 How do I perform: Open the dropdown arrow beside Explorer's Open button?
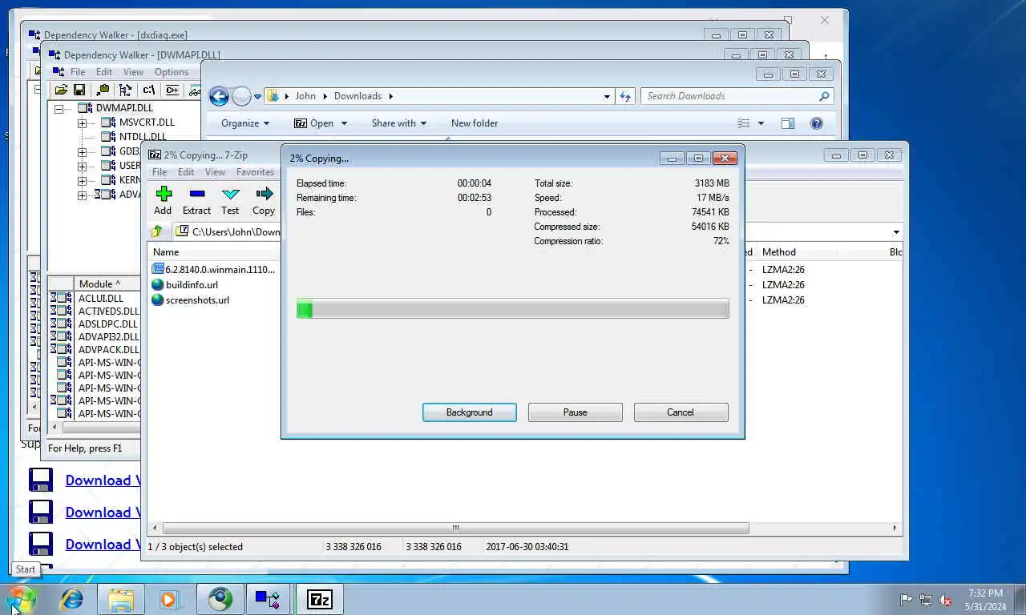click(344, 123)
